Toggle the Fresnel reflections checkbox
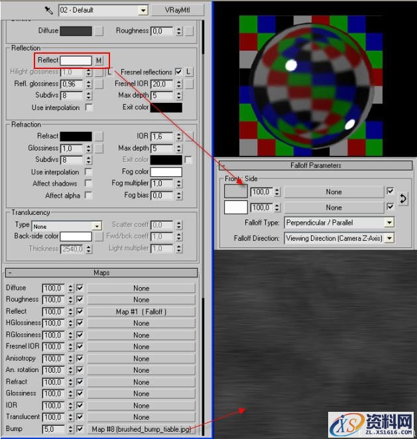The height and width of the screenshot is (439, 417). coord(178,72)
